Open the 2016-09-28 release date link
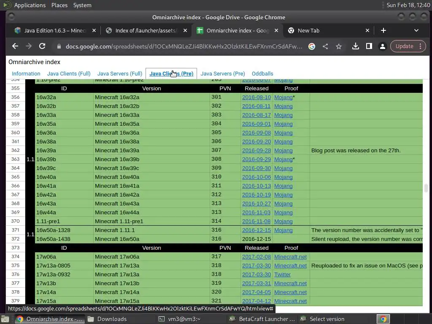Screen dimensions: 432x324 click(x=256, y=151)
